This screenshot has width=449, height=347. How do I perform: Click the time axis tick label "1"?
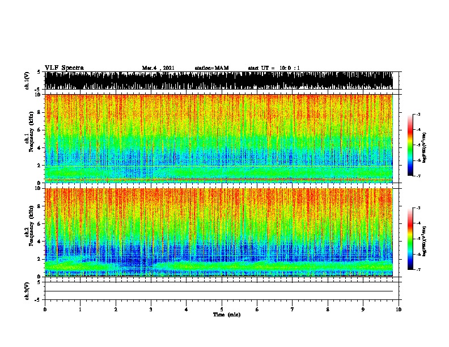80,310
